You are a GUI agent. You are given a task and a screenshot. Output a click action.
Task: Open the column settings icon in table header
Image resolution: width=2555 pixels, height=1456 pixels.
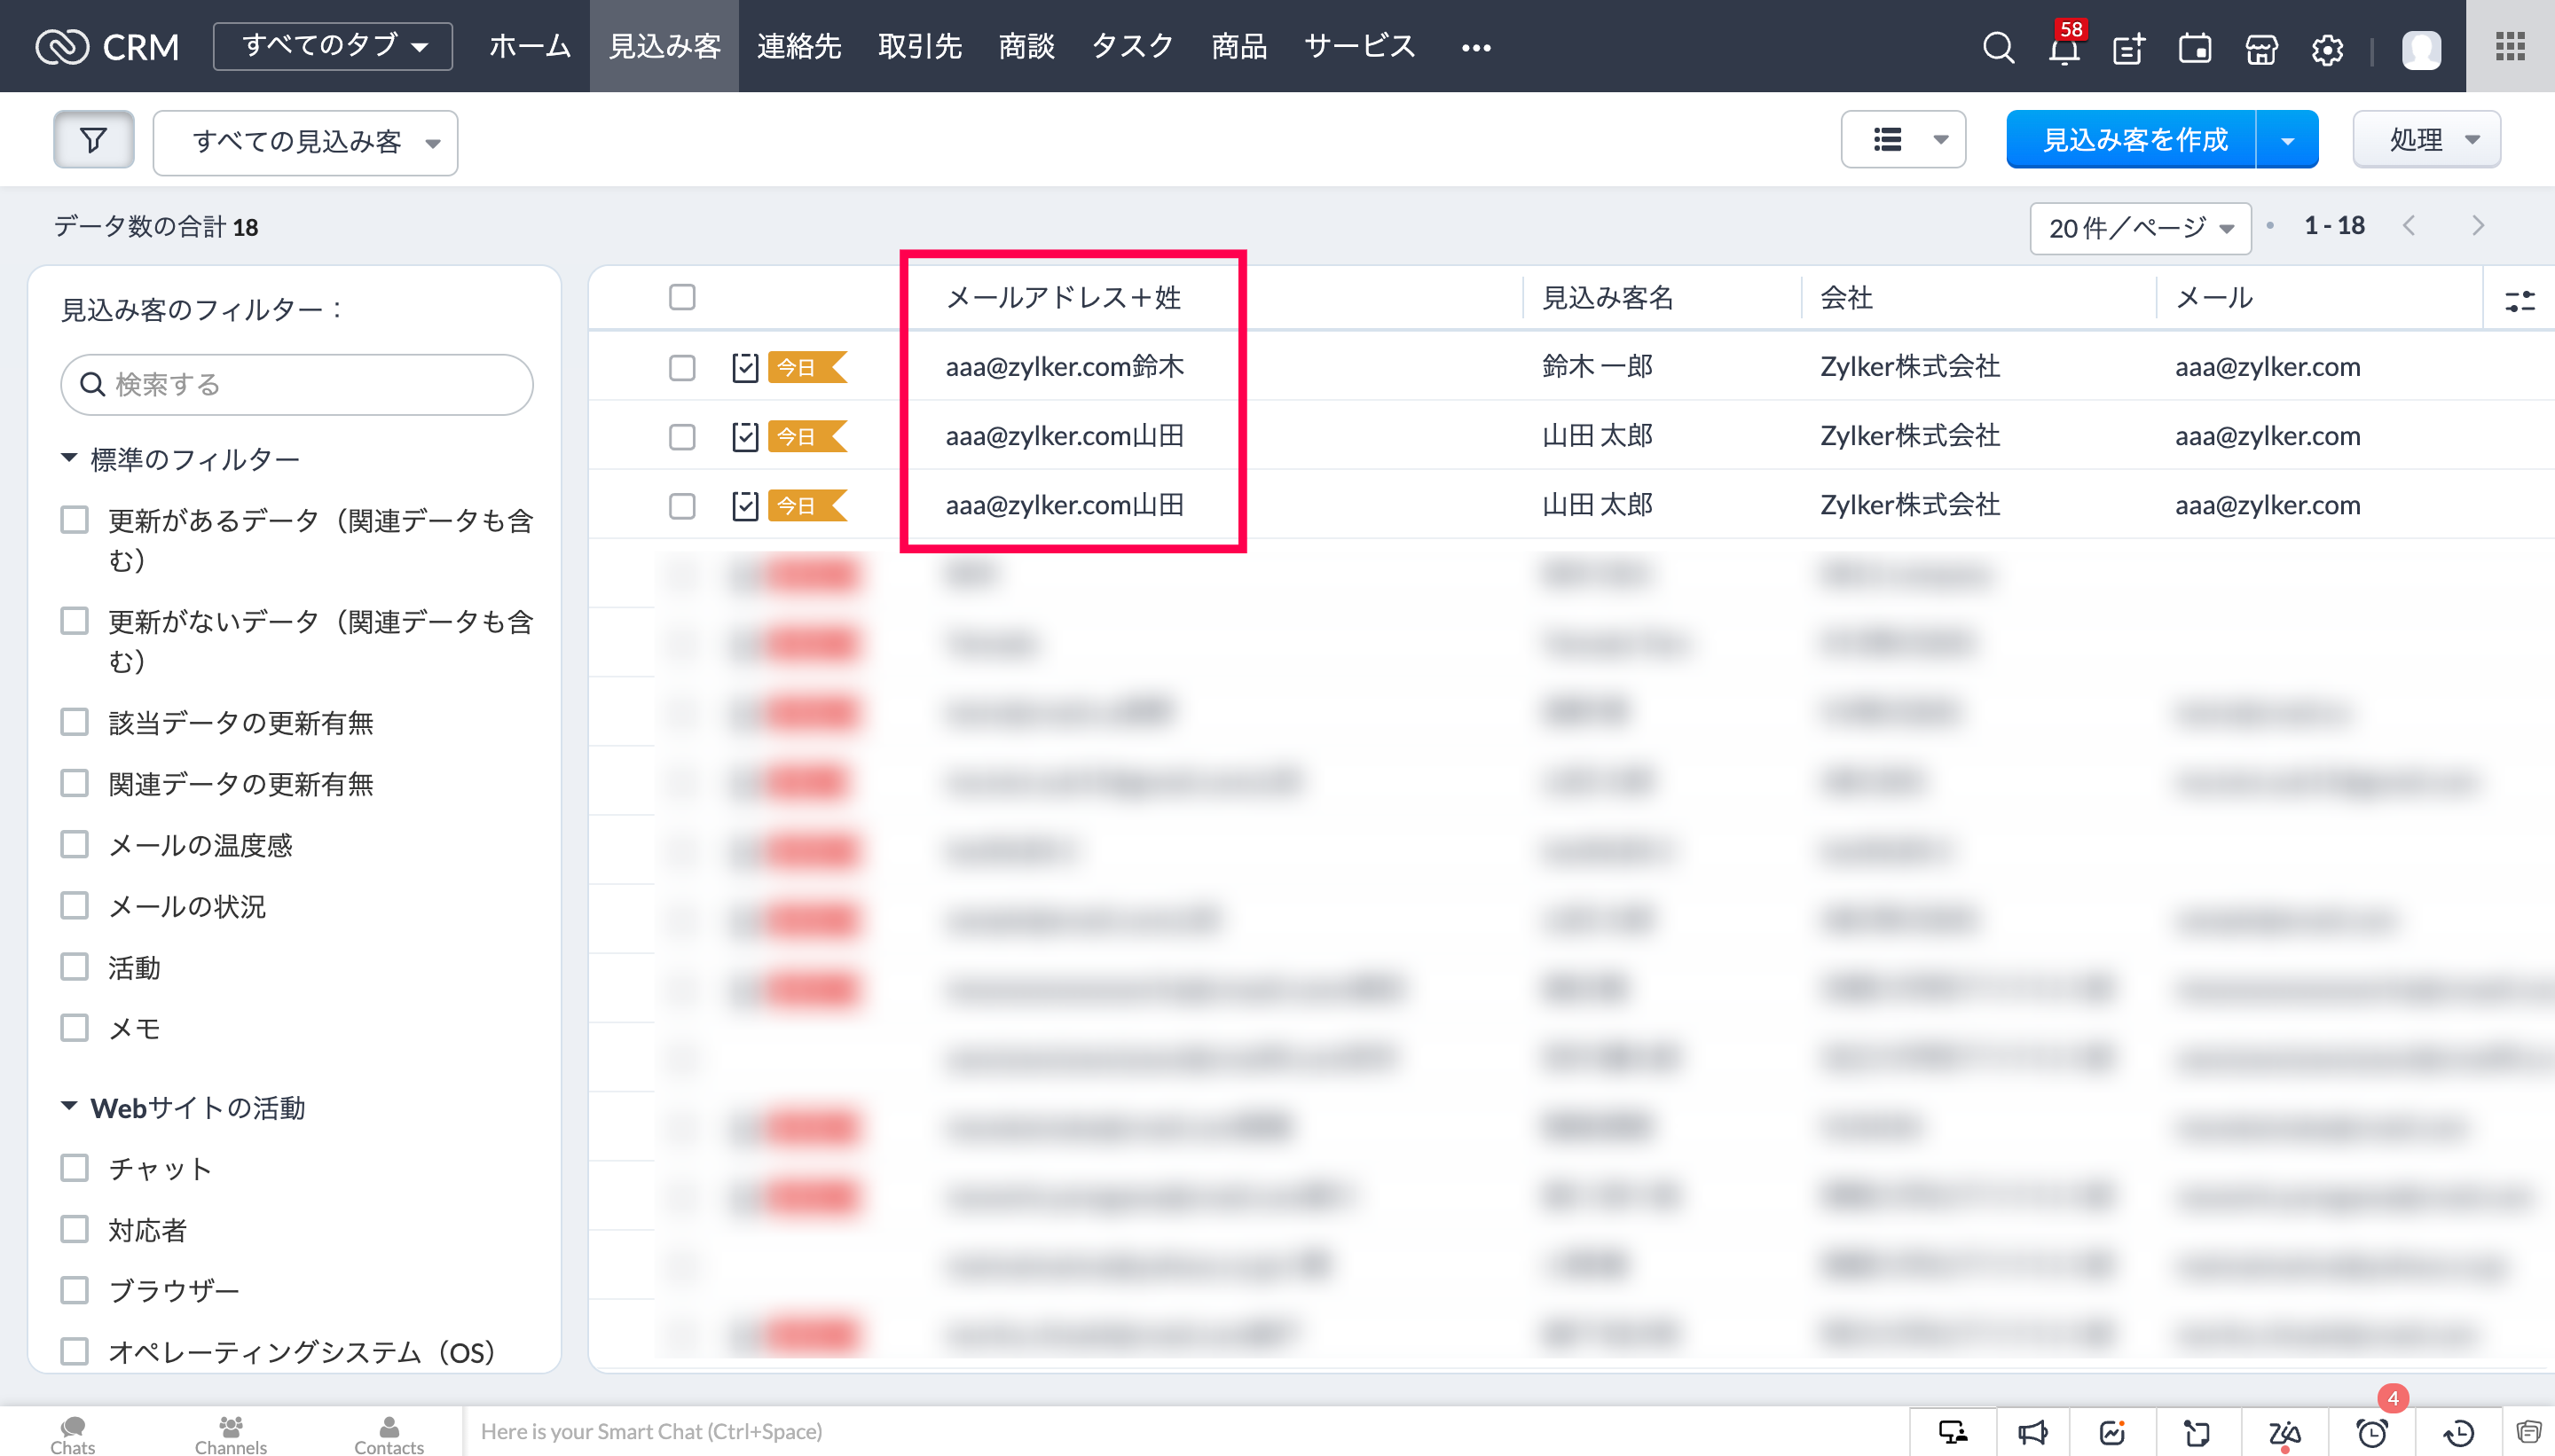tap(2519, 299)
